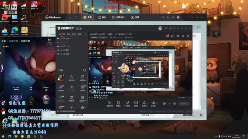Switch to WeGame 直播 tab
248x139 pixels.
[x=135, y=17]
